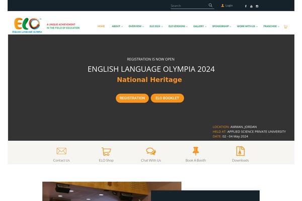The width and height of the screenshot is (302, 201).
Task: Expand the ELO 2024 dropdown menu
Action: (x=156, y=26)
